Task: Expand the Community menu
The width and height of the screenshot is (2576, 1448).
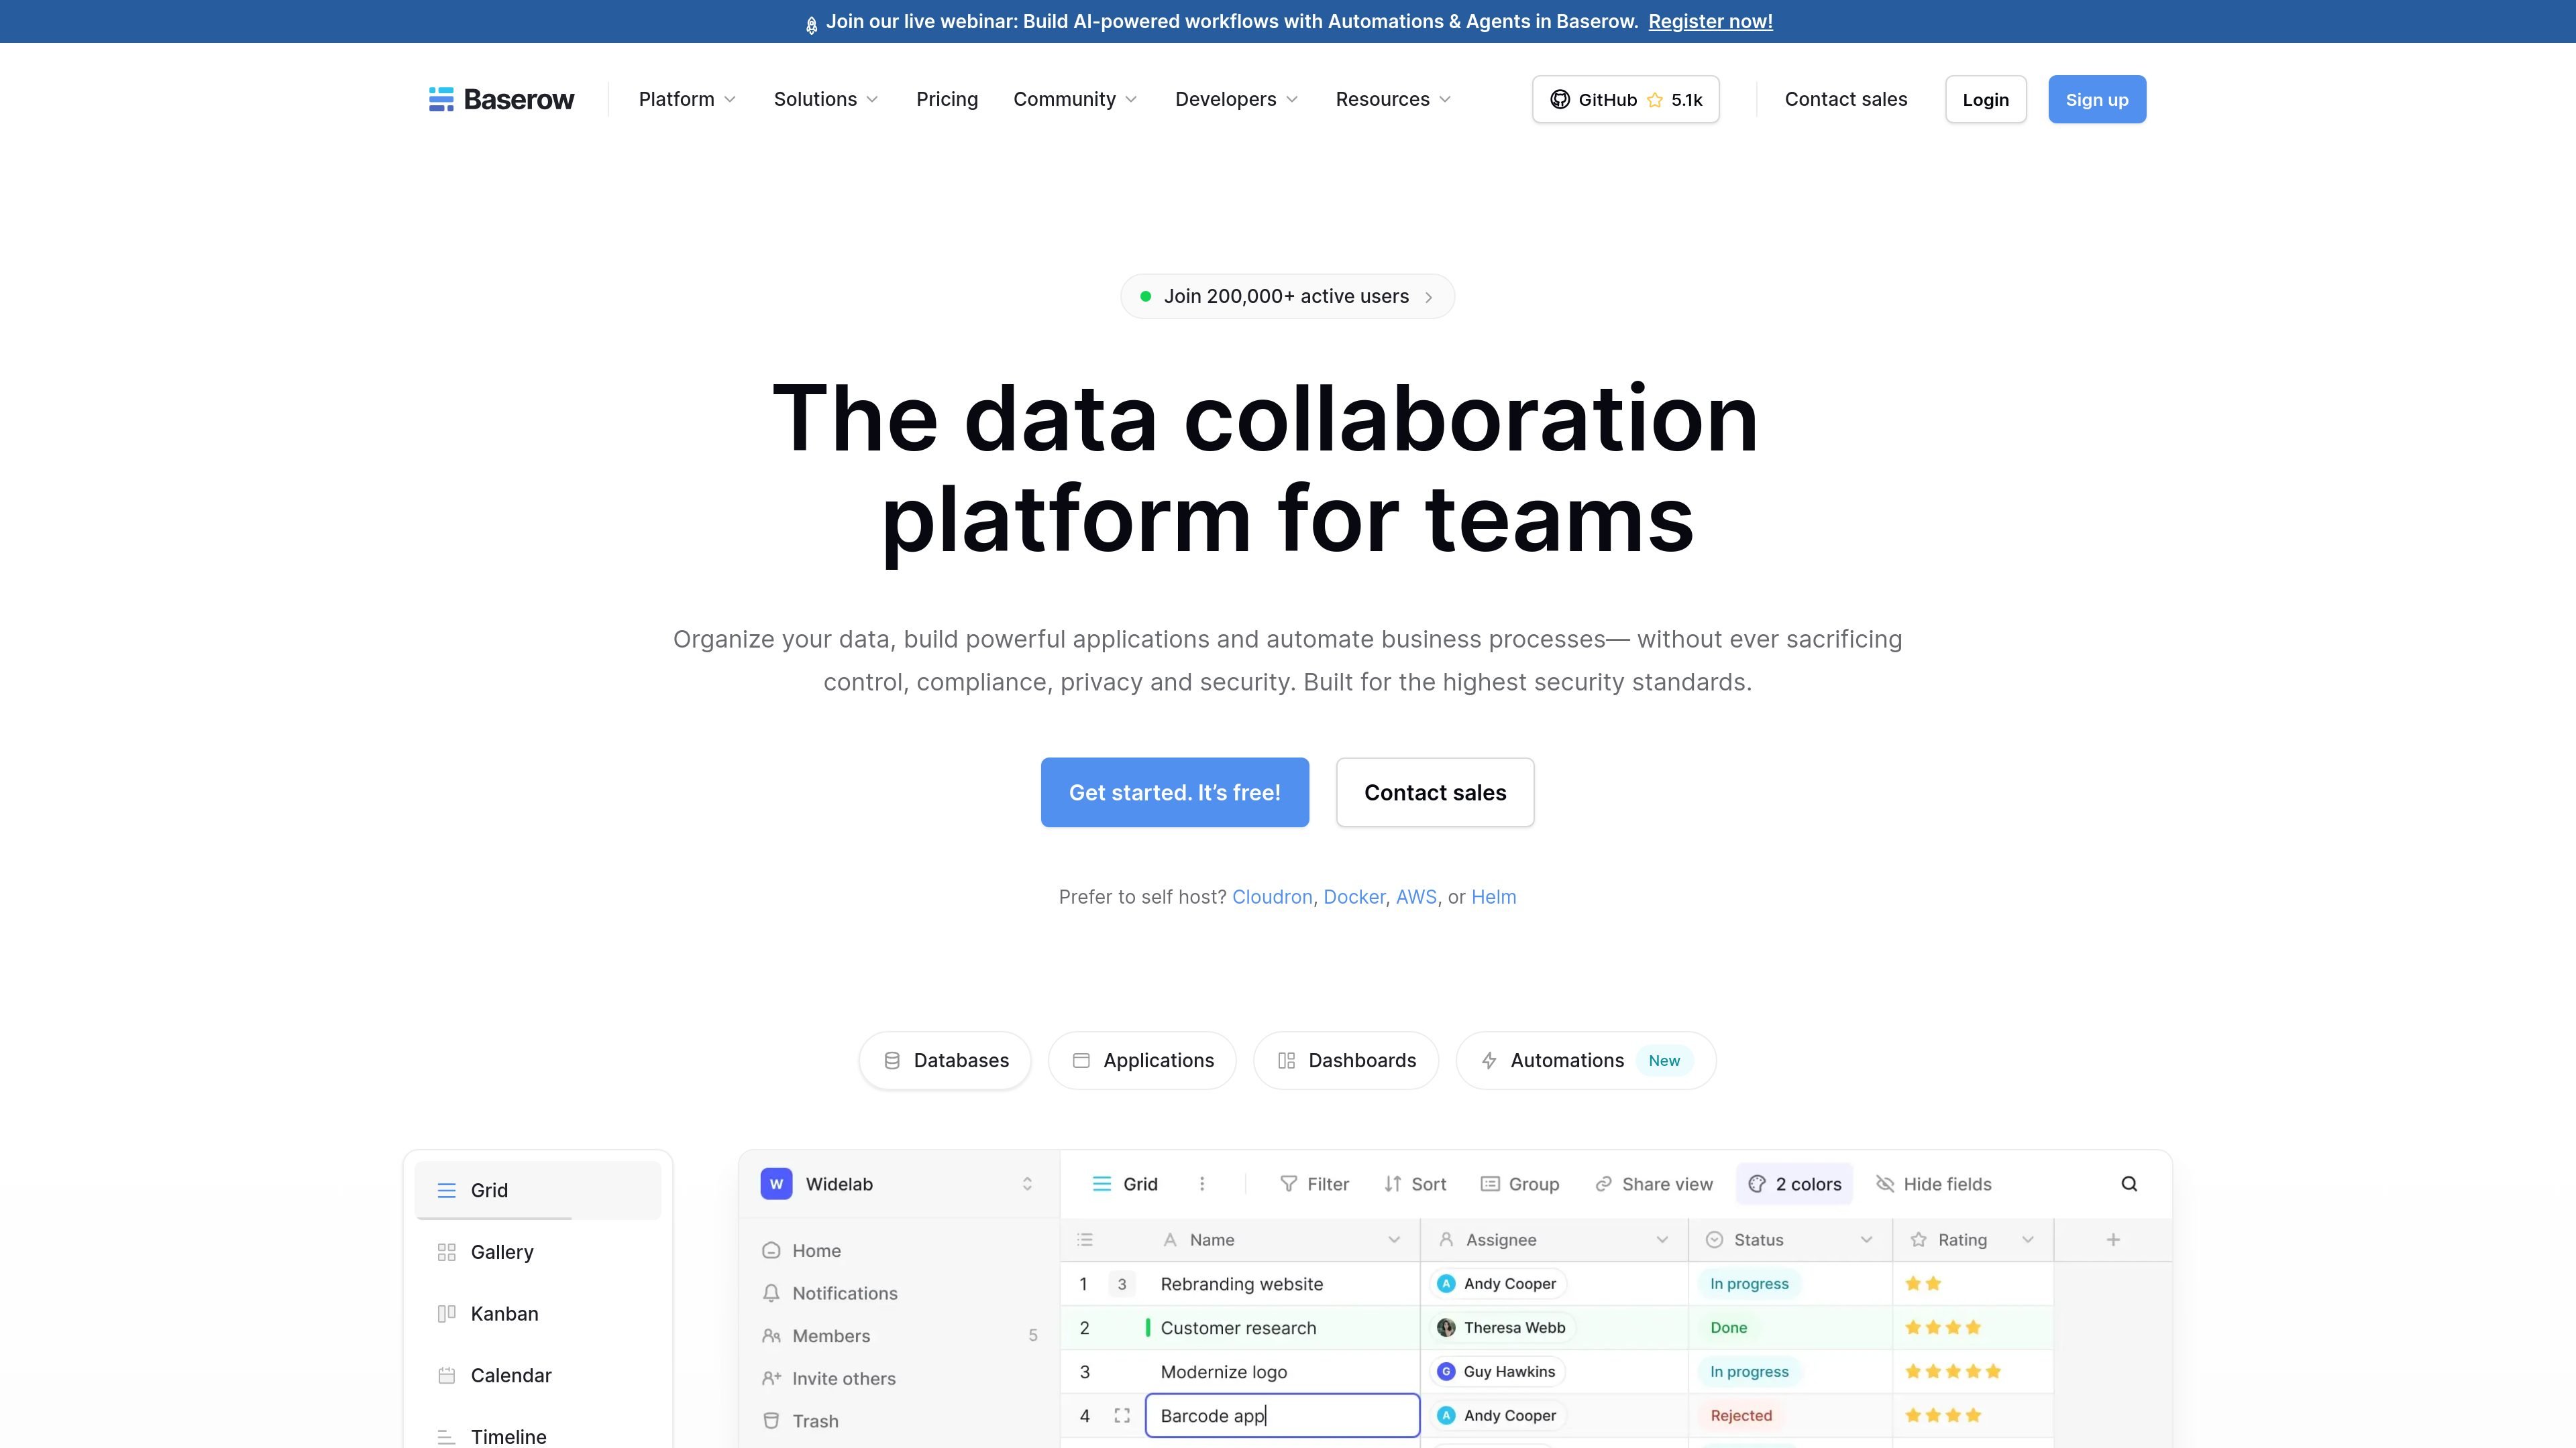Action: [1075, 99]
